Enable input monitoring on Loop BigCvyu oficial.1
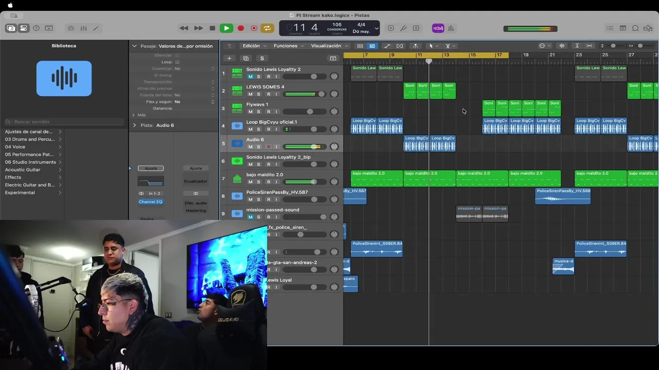 tap(276, 129)
